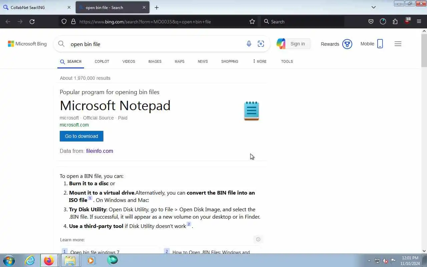Screen dimensions: 427x267
Task: Select the VIDEOS search tab
Action: click(129, 61)
